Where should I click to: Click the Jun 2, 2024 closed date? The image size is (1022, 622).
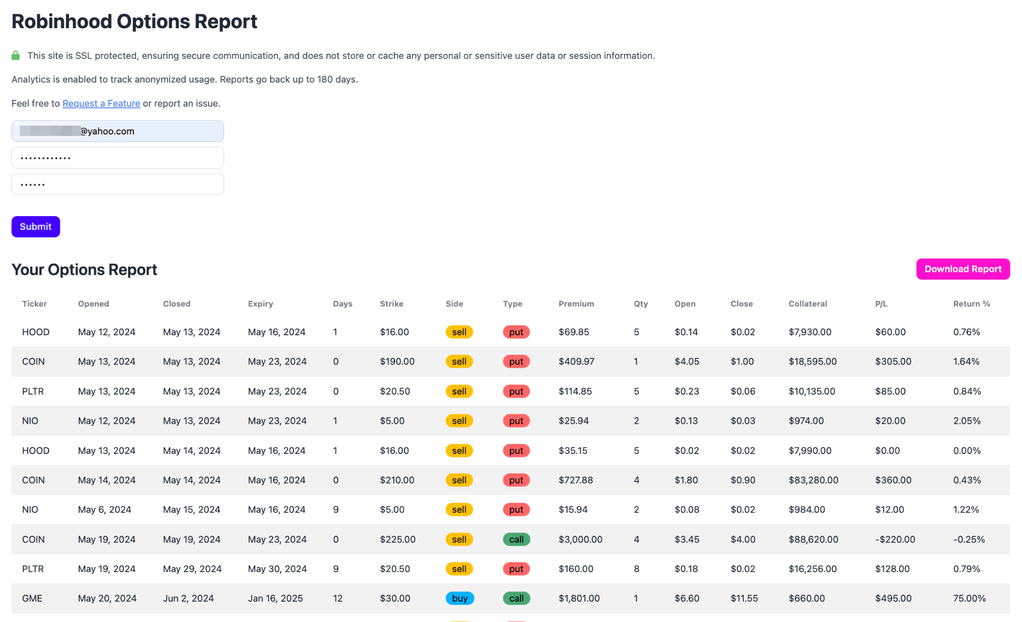point(188,598)
